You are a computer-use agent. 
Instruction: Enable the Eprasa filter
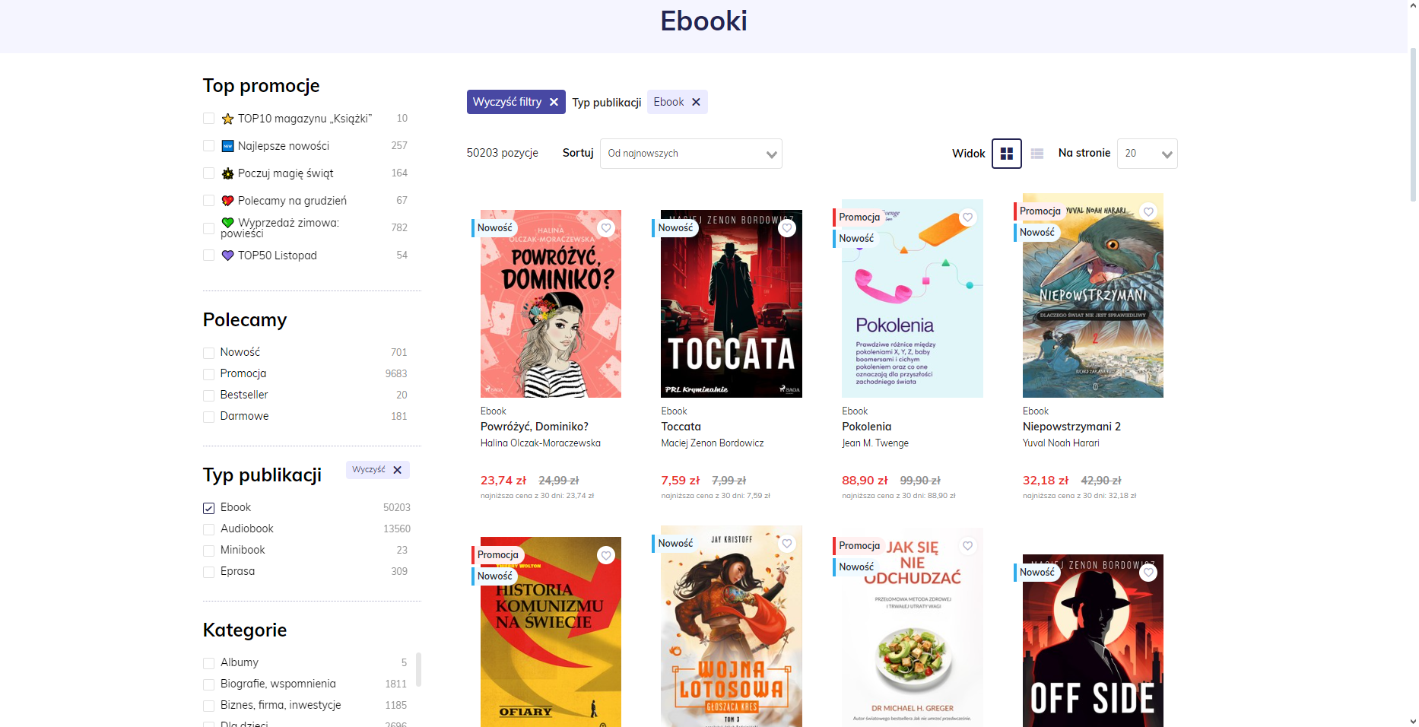click(208, 572)
